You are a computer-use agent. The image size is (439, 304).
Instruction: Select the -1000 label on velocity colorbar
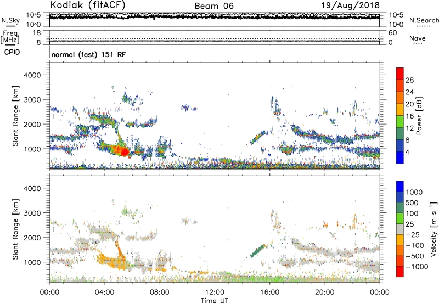(417, 267)
